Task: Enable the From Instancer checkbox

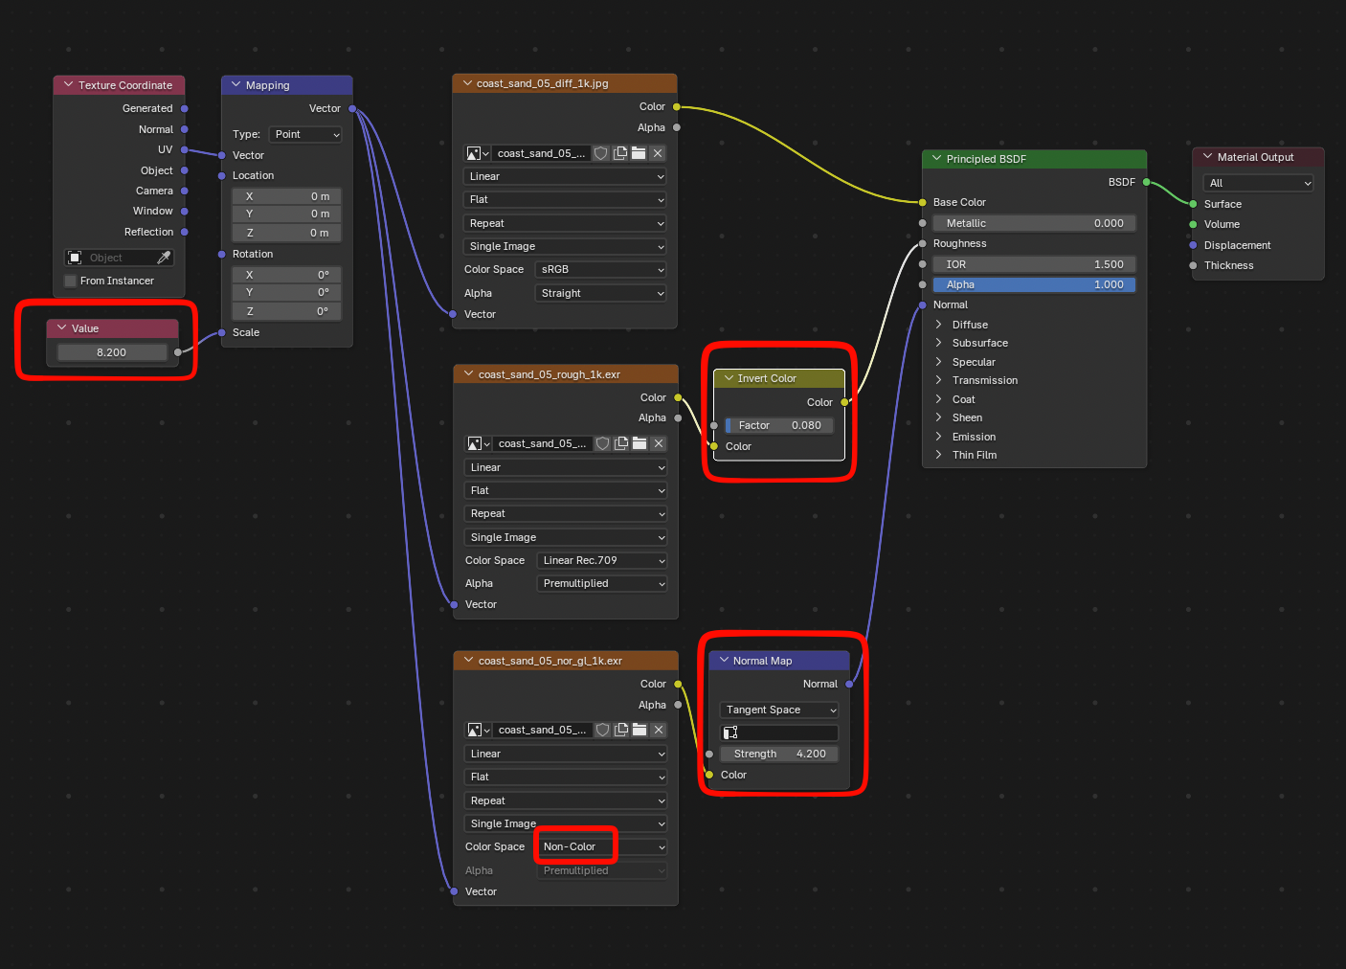Action: (70, 281)
